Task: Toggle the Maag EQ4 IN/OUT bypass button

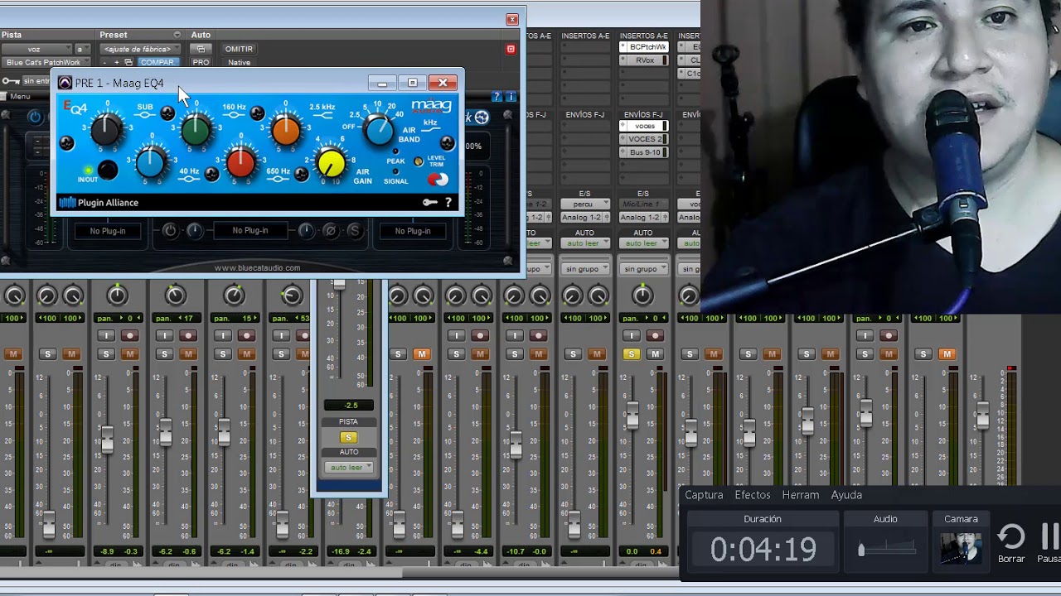Action: tap(108, 170)
